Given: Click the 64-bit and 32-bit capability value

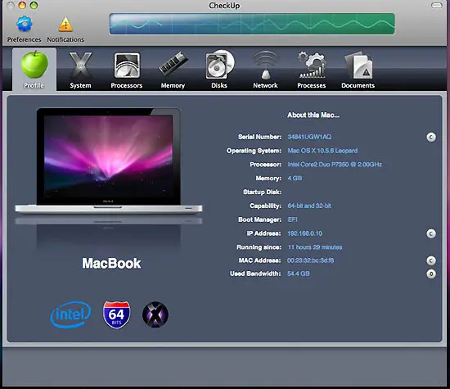Looking at the screenshot, I should point(309,206).
